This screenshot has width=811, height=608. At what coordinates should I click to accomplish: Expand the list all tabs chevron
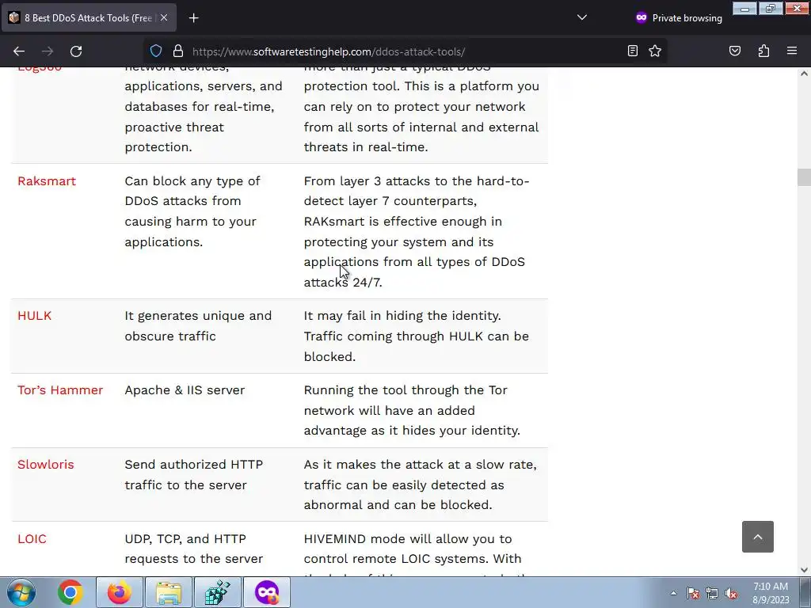582,17
